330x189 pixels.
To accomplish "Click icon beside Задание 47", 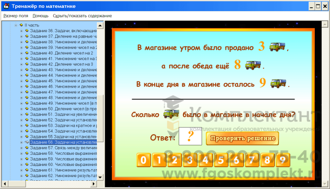I will (27, 92).
